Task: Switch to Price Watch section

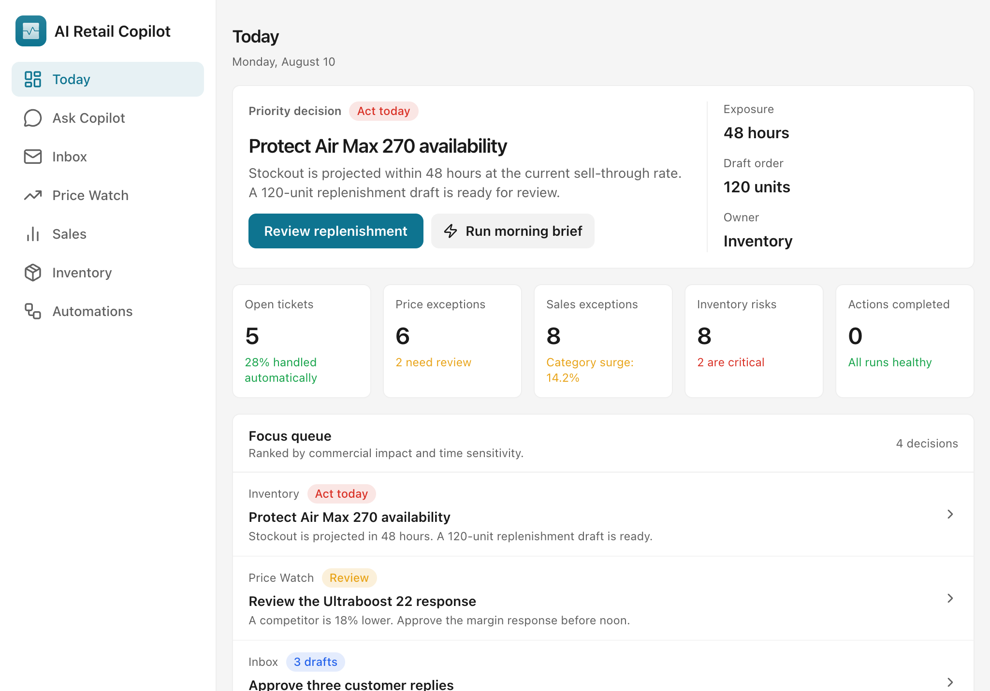Action: click(x=108, y=195)
